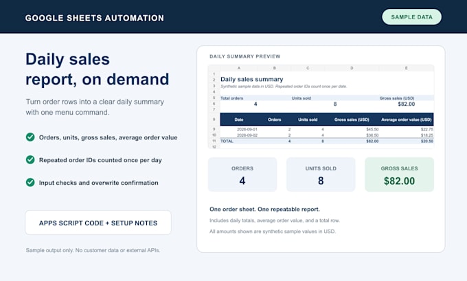Viewport: 467px width, 281px height.
Task: Click the 'Daily sales summary' spreadsheet title
Action: coord(251,79)
